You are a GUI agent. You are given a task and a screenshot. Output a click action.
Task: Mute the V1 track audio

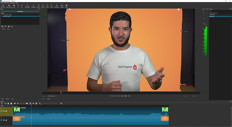pyautogui.click(x=1, y=120)
